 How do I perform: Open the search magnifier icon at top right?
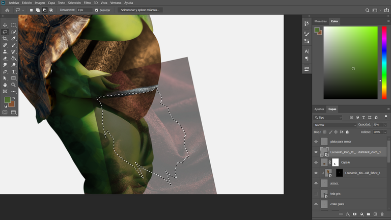[367, 10]
